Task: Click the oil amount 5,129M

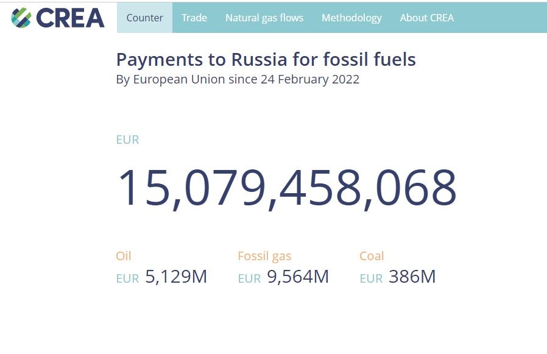Action: click(176, 277)
